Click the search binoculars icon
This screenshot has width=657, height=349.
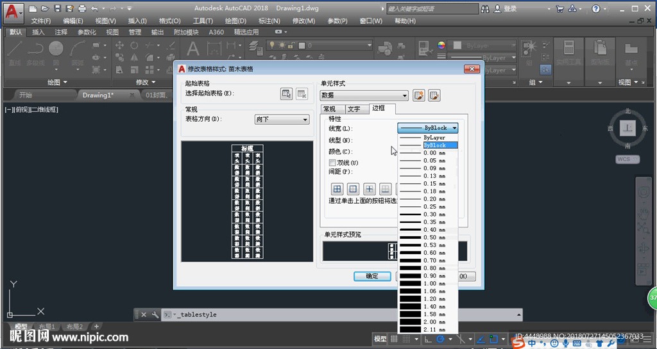click(x=485, y=8)
